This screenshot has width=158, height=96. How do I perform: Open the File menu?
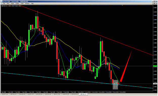pos(4,4)
